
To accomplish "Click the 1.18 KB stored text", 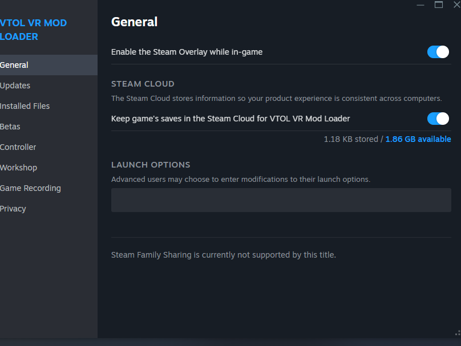I will 351,139.
